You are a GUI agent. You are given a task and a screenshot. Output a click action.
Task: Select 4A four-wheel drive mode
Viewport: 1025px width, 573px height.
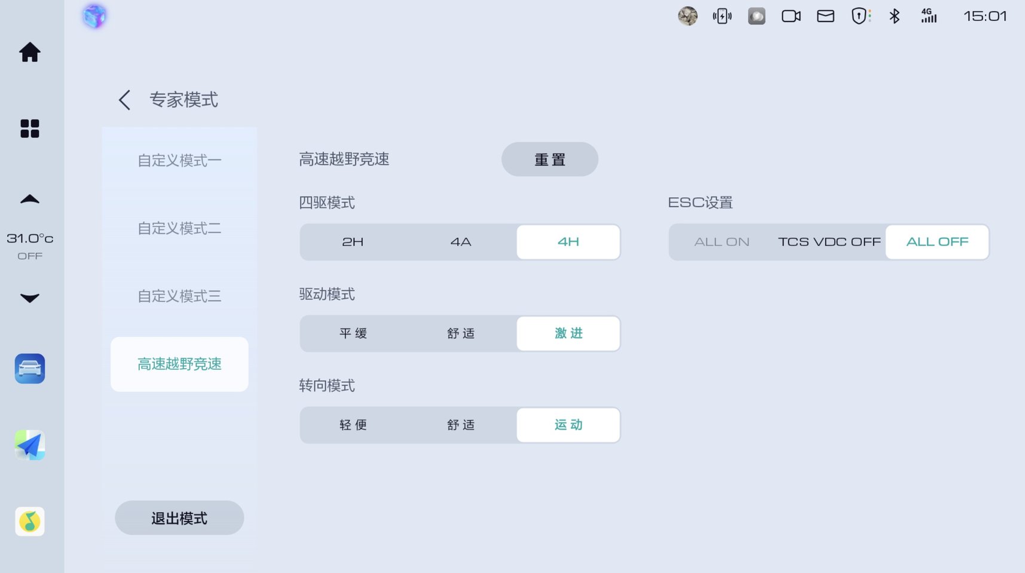coord(461,242)
